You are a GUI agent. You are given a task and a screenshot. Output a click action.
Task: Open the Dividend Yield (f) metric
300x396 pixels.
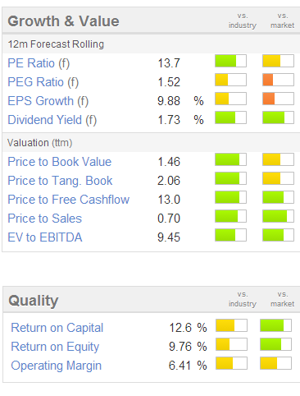(52, 120)
